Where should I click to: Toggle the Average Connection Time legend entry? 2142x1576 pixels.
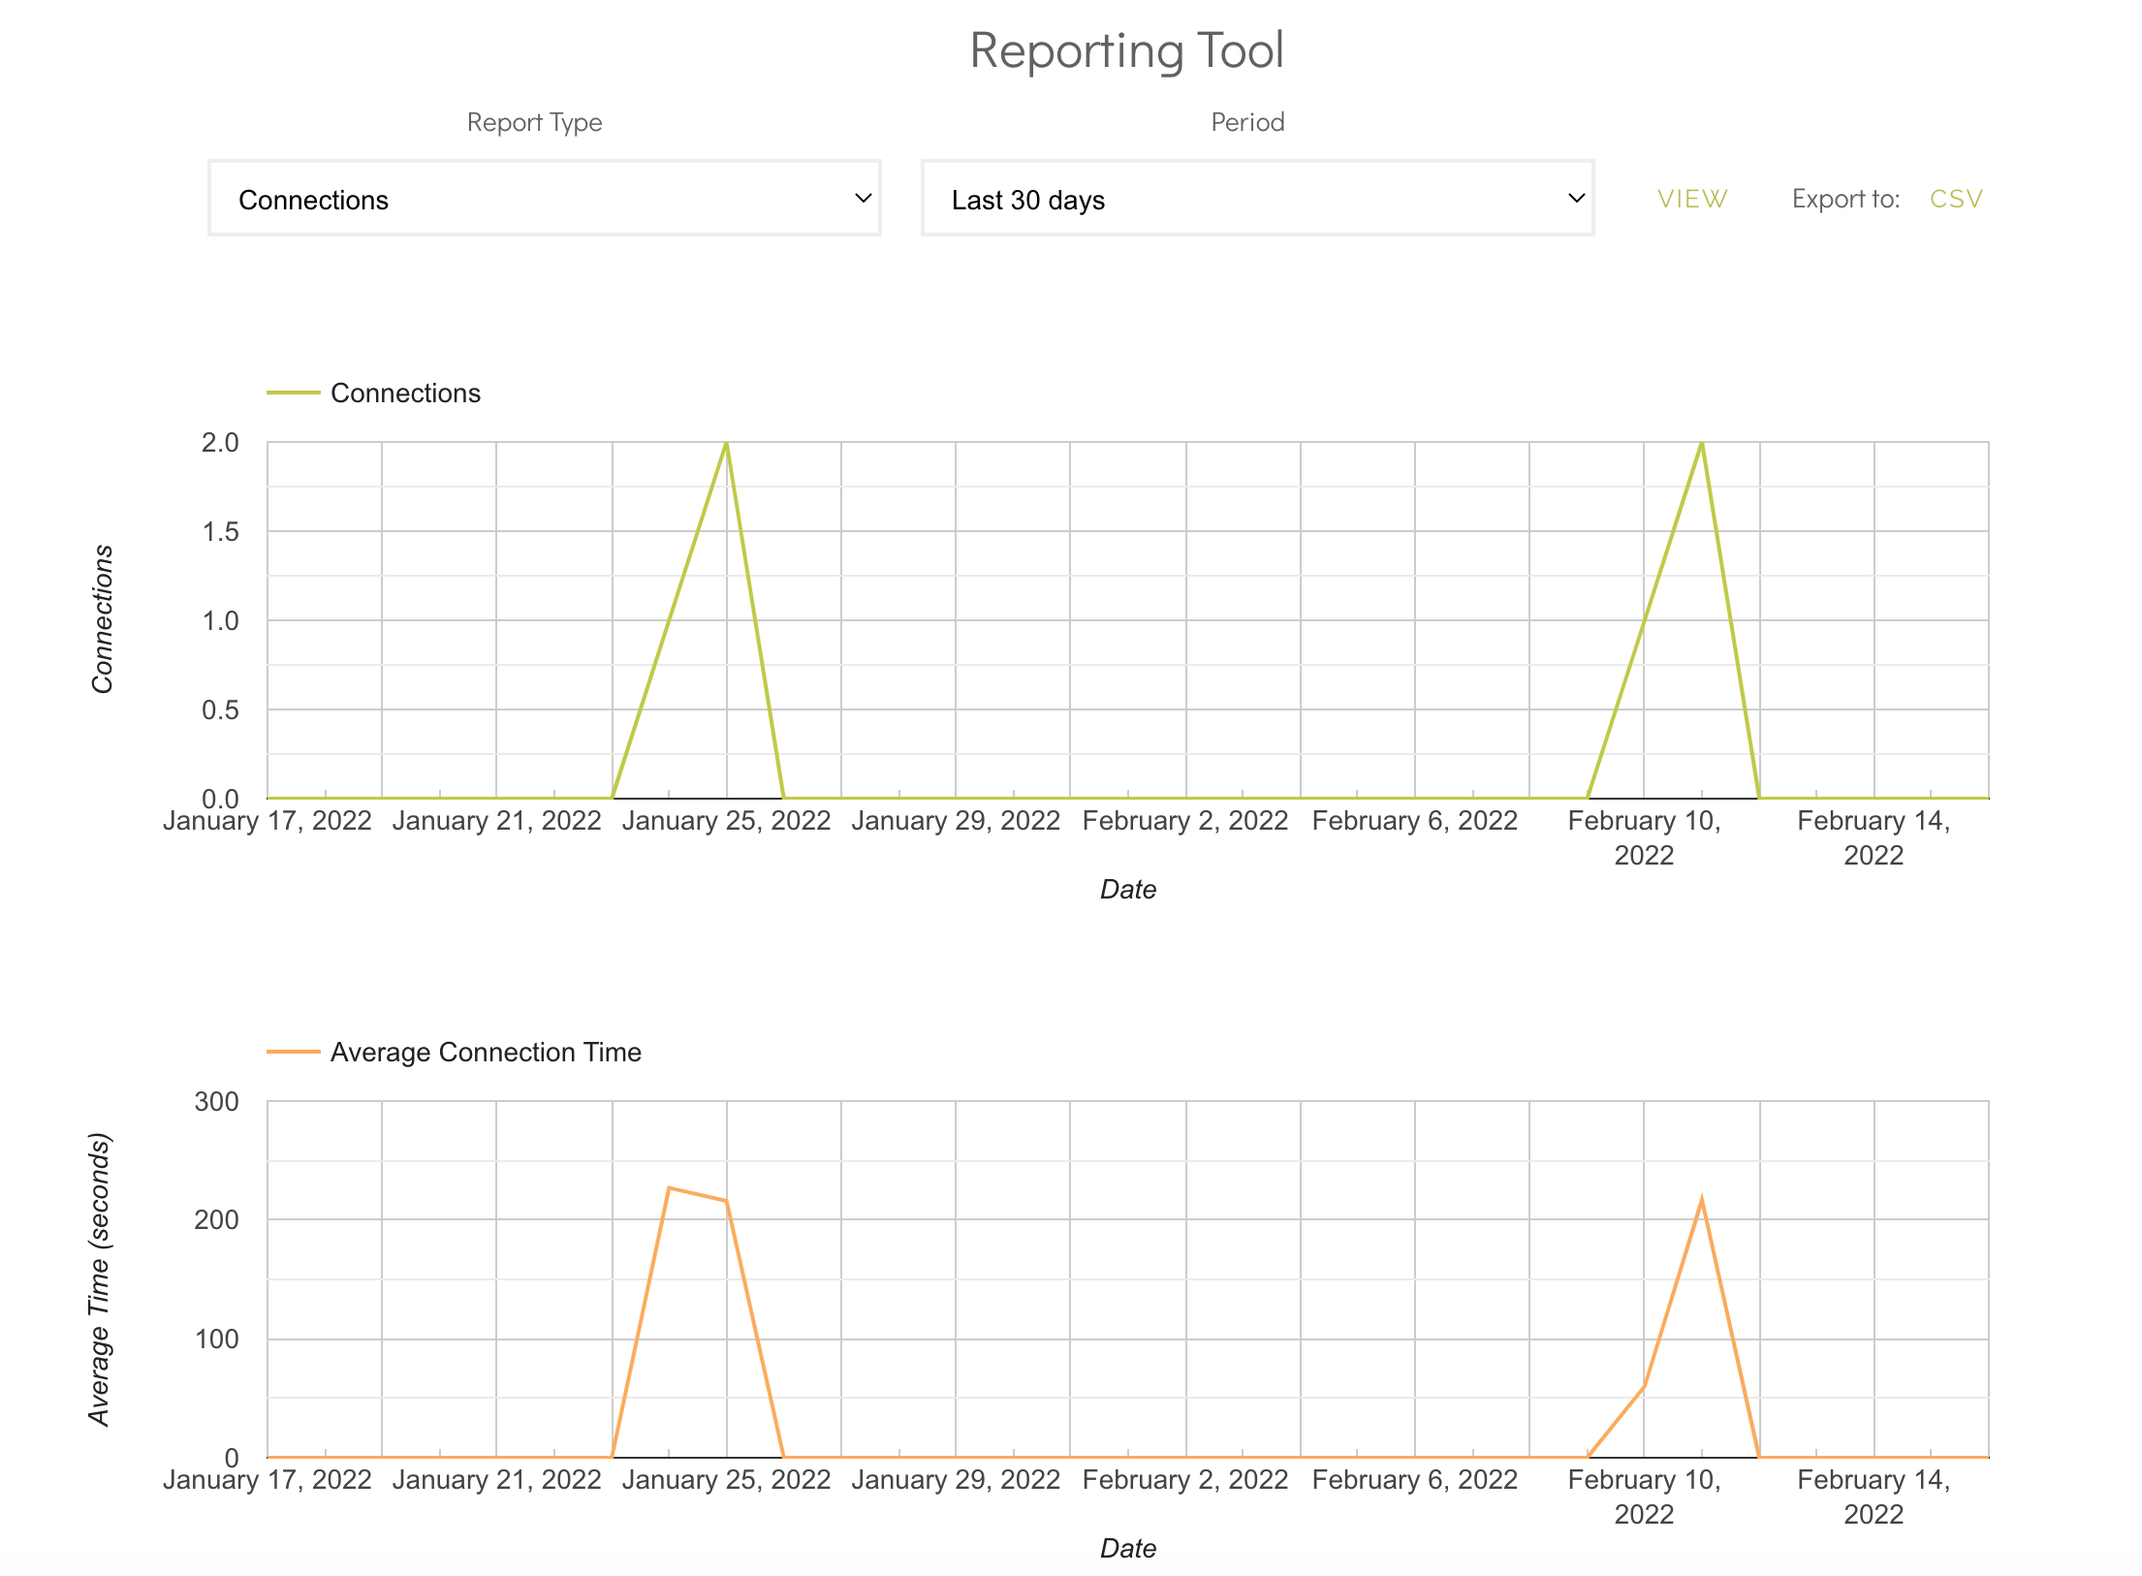485,1052
